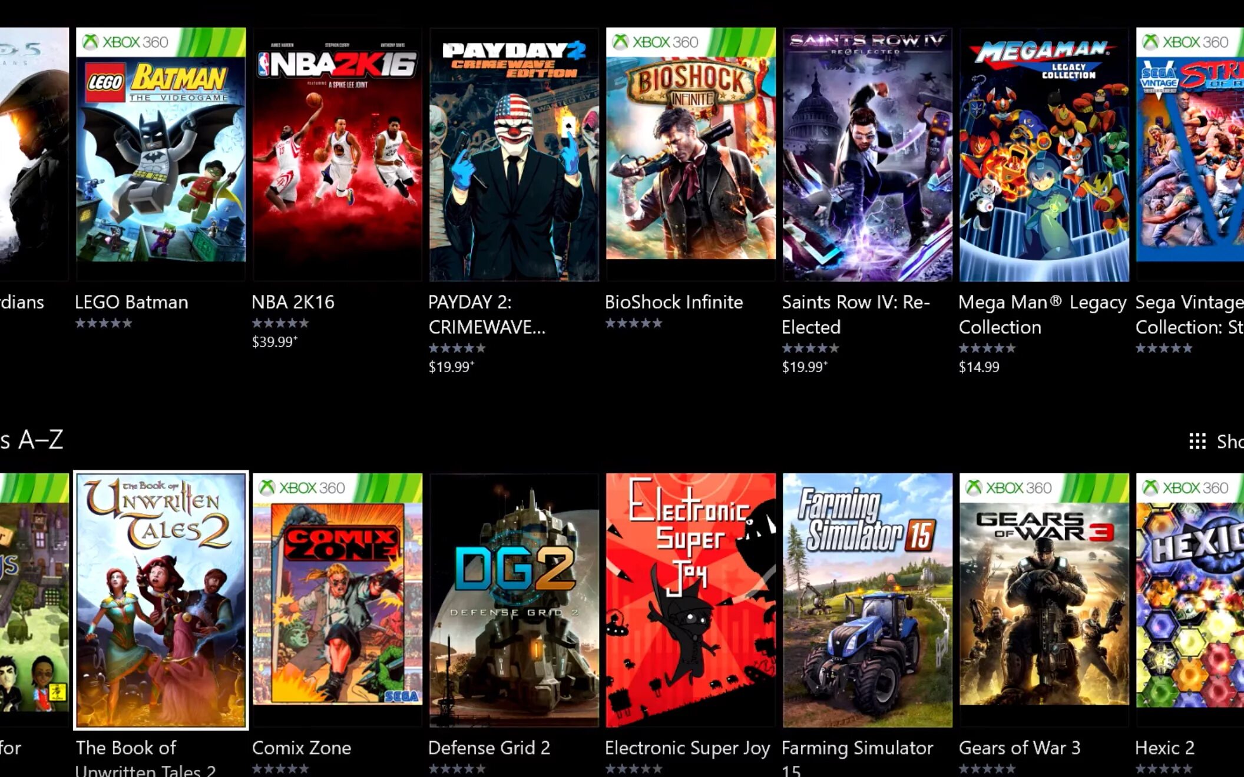The height and width of the screenshot is (777, 1244).
Task: Open LEGO Batman game cover
Action: (161, 154)
